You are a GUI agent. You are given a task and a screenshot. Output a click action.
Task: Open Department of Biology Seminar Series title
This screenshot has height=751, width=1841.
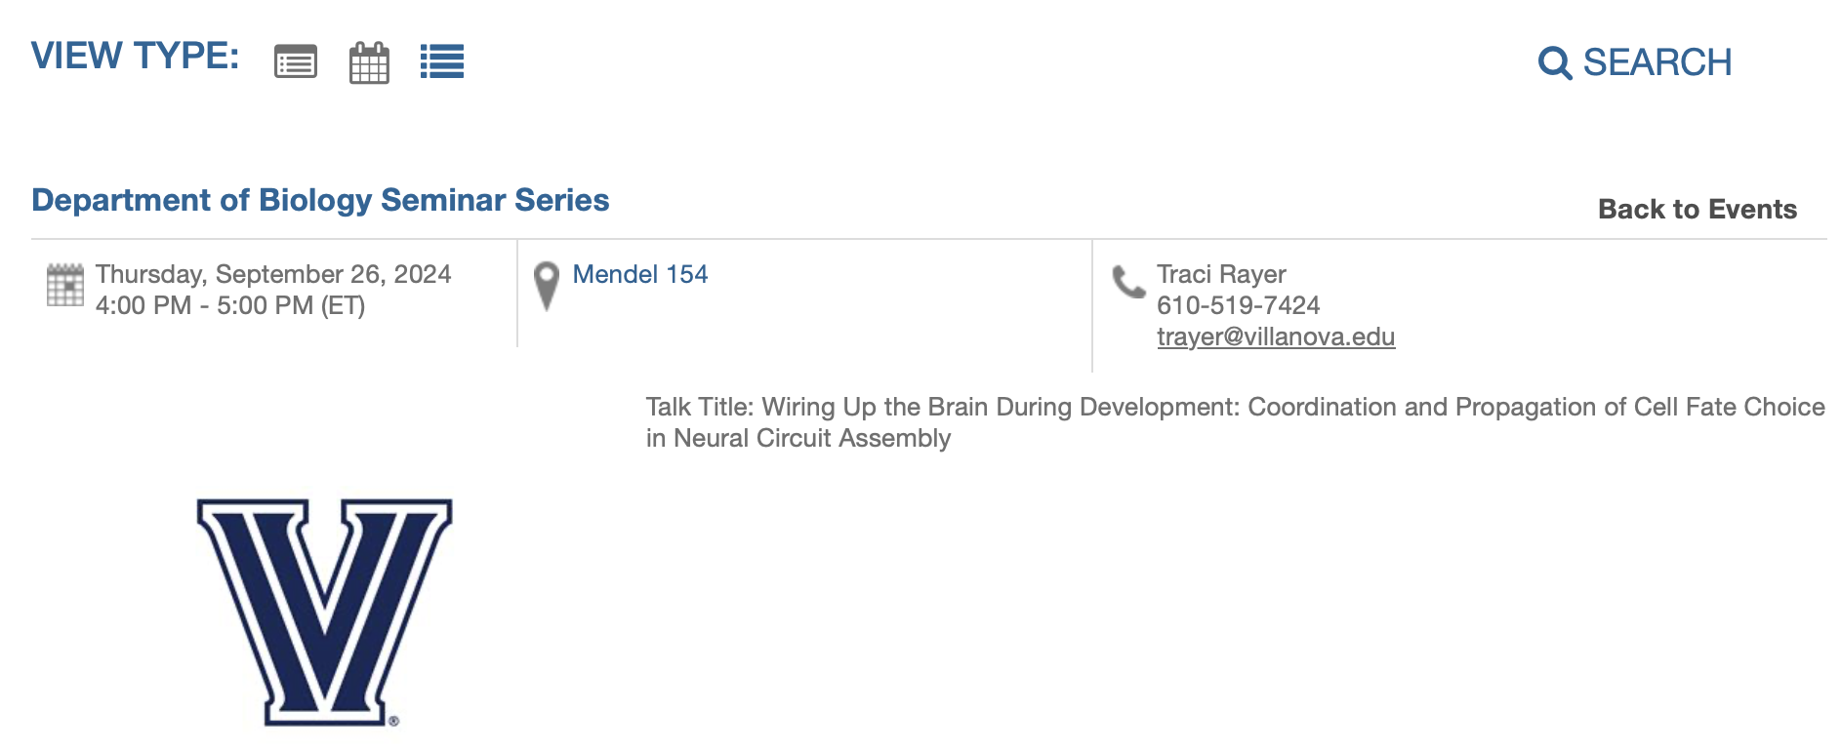point(320,200)
